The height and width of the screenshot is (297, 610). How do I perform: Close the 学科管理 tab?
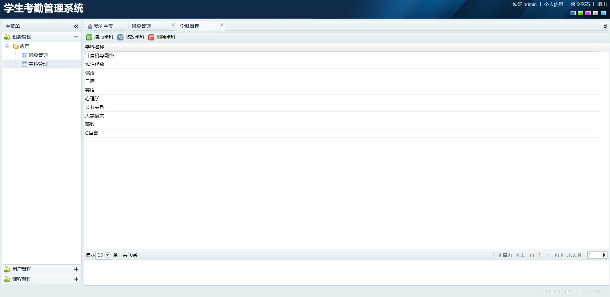(222, 25)
